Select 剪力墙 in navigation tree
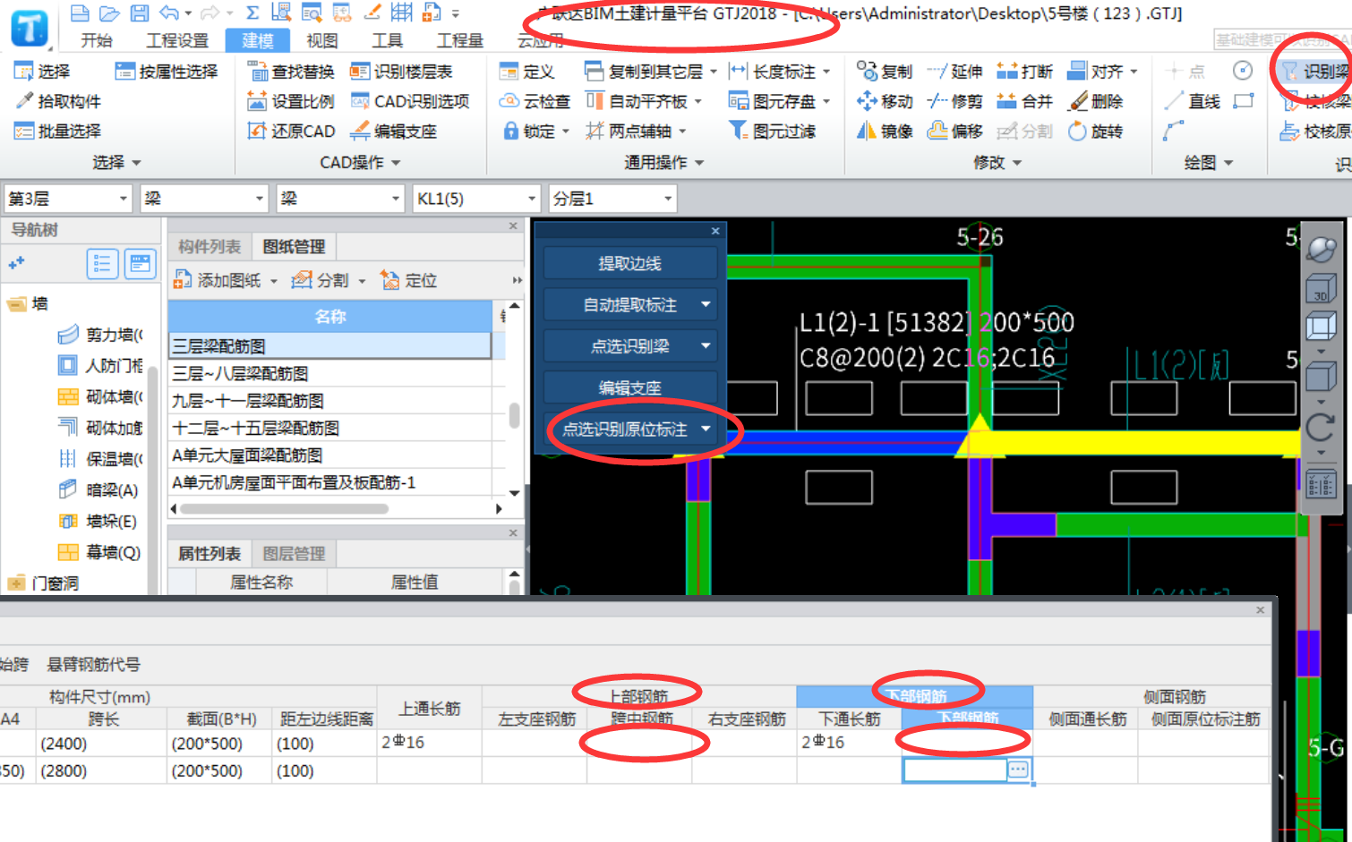 100,335
